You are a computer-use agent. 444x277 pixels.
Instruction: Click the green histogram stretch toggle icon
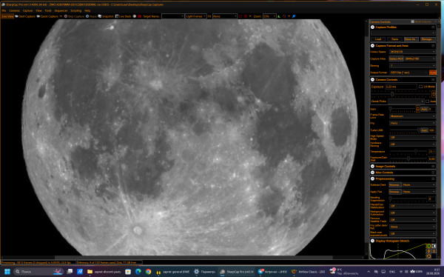click(428, 246)
